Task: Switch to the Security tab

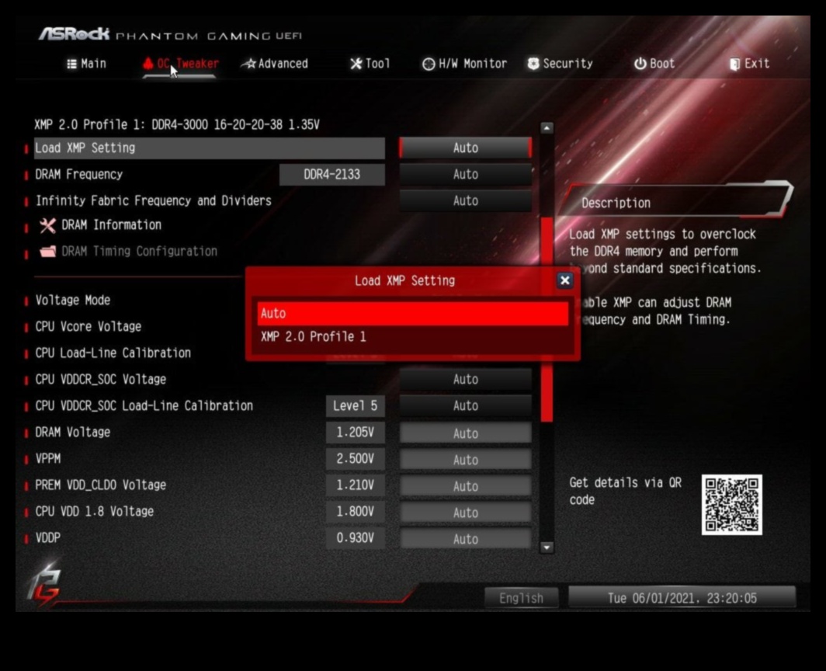Action: pos(560,64)
